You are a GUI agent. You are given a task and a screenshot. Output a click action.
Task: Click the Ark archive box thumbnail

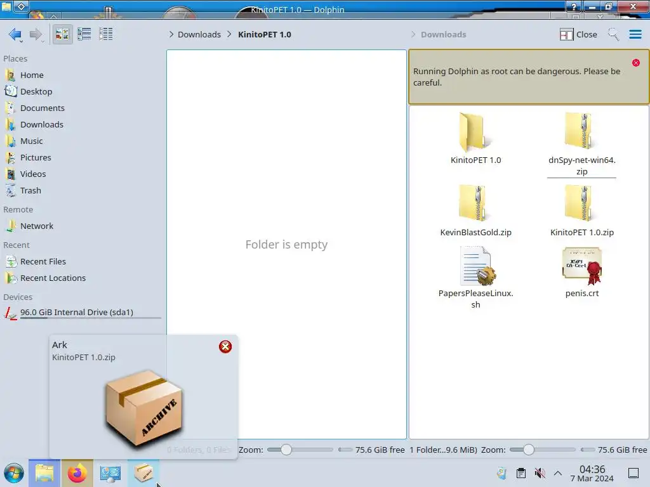point(143,408)
